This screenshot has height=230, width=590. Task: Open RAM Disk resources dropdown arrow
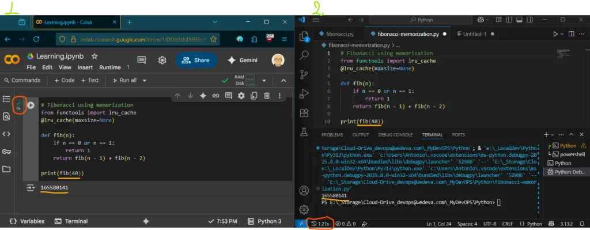pos(264,80)
